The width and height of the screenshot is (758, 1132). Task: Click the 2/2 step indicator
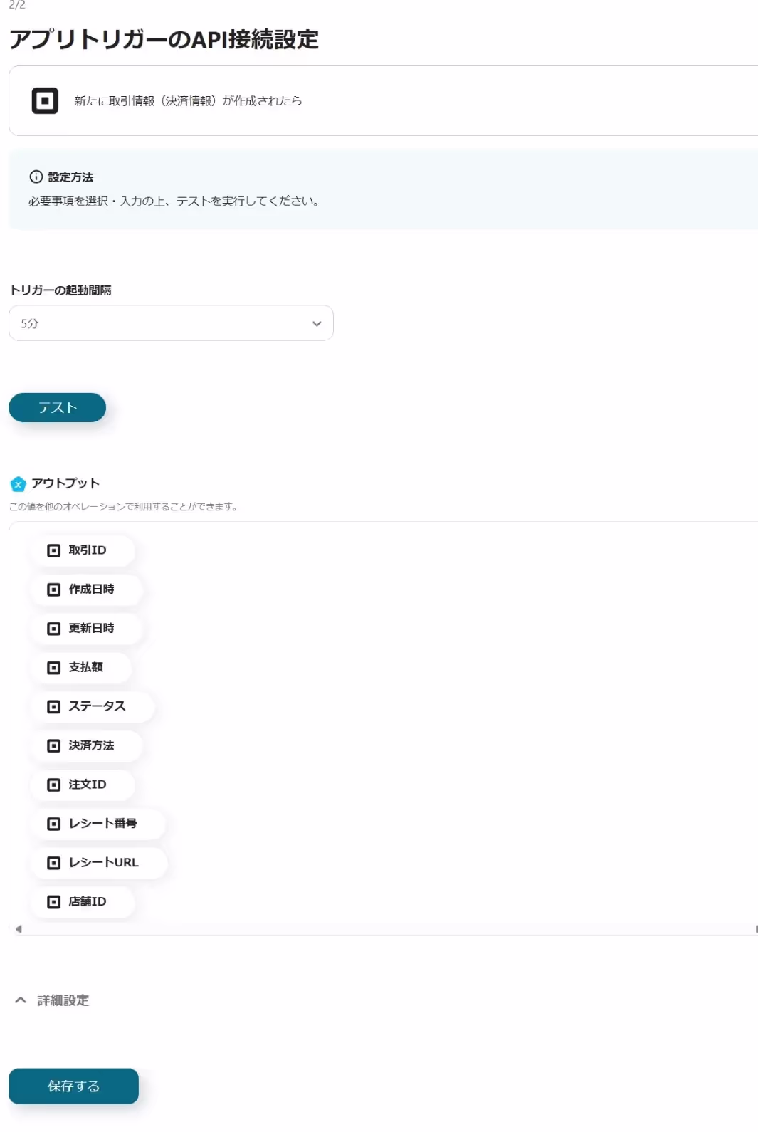17,5
